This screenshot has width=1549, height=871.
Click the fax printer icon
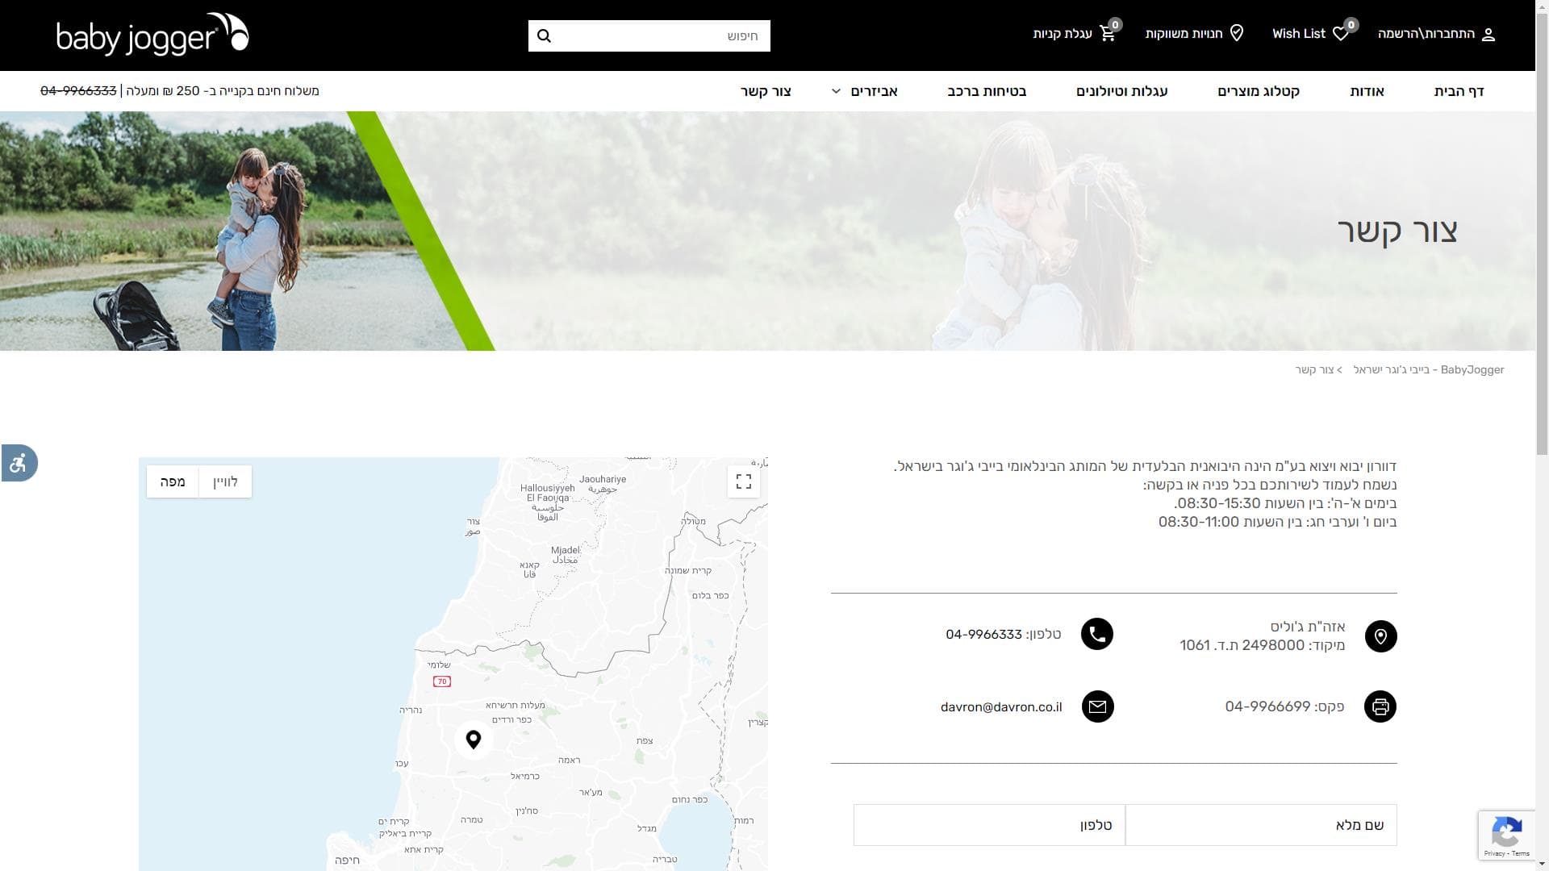[1380, 706]
